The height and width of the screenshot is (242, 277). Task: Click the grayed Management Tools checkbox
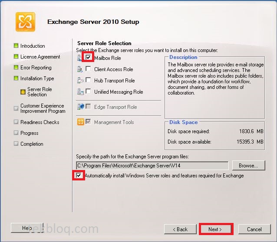pos(88,121)
